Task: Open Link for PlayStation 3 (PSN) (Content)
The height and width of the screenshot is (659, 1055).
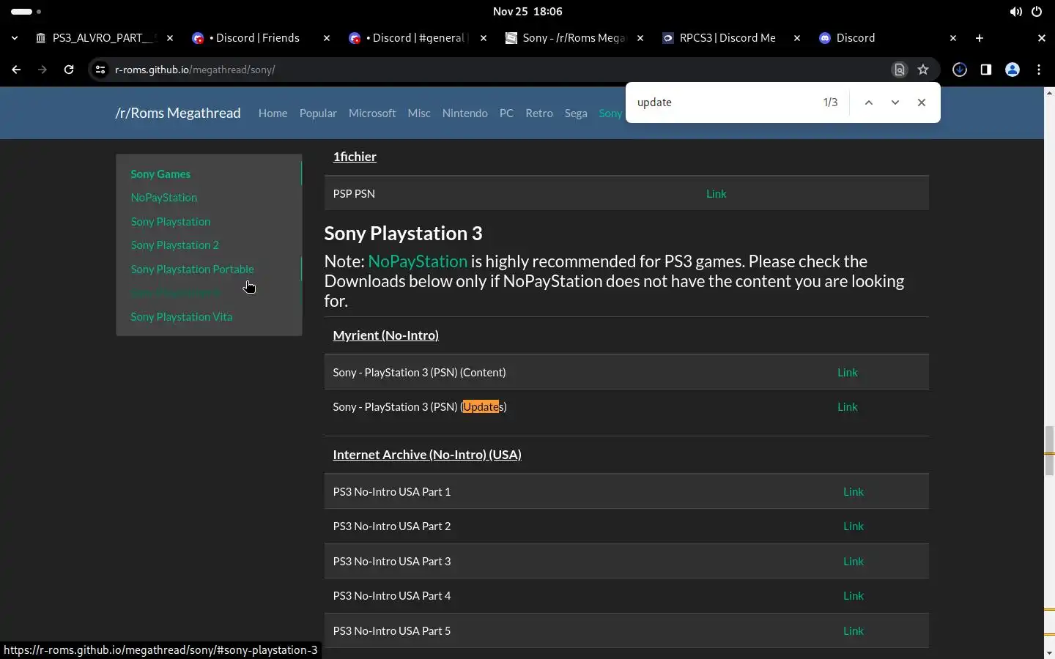Action: click(x=848, y=372)
